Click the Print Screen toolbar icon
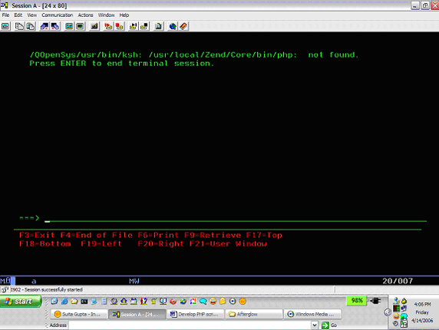439x330 pixels. (x=5, y=27)
